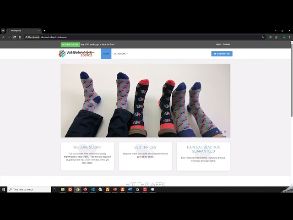Screen dimensions: 293x220
Task: Click the weaveworks socks logo
Action: coord(76,54)
